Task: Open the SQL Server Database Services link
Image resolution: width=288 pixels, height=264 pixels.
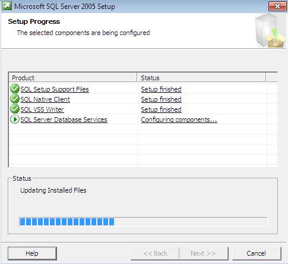Action: click(x=64, y=120)
